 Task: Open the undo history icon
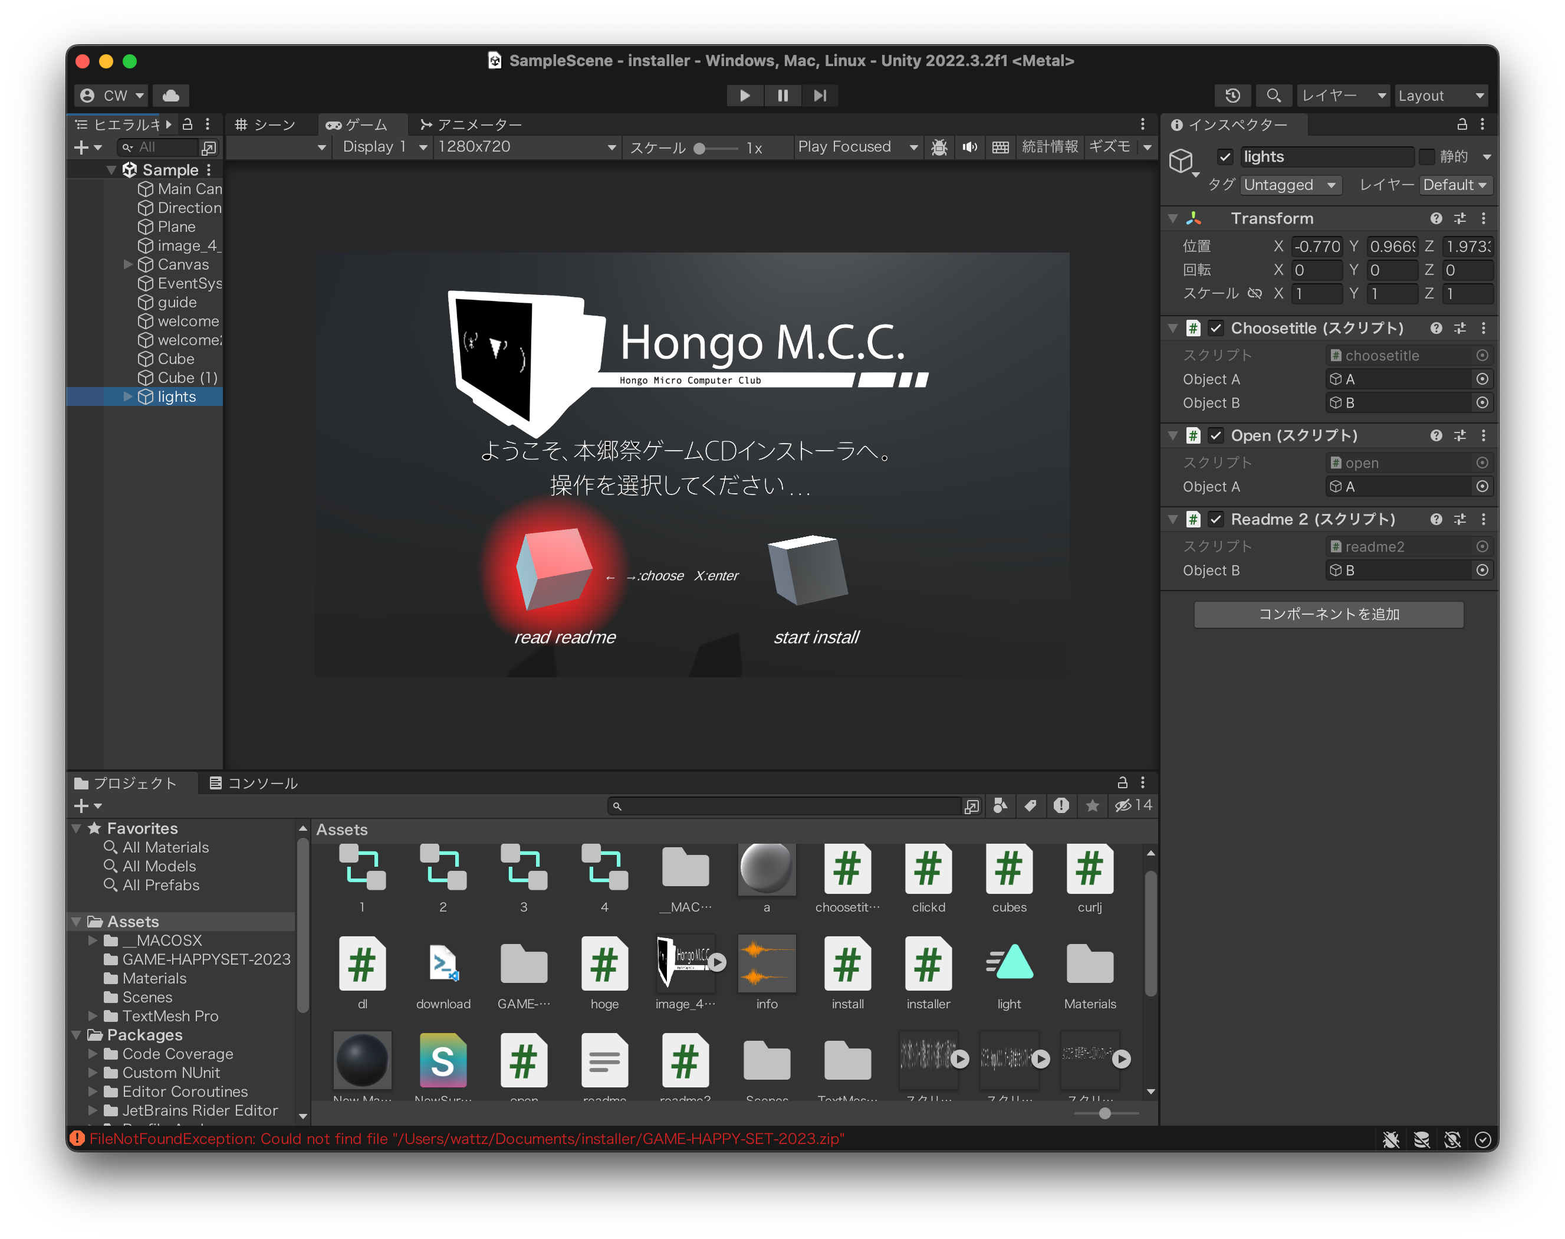click(x=1232, y=96)
